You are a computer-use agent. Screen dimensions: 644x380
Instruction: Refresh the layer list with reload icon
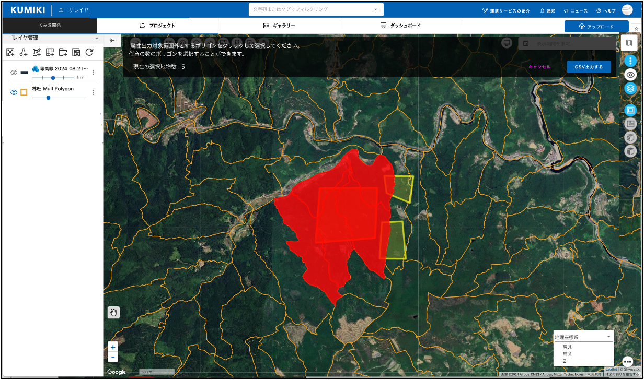click(x=89, y=52)
